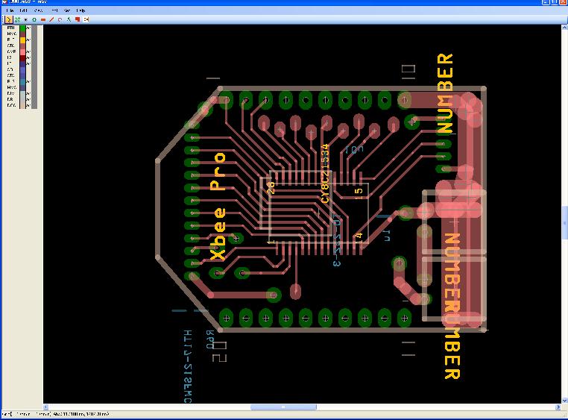568x420 pixels.
Task: Click the pink layer color swatch
Action: click(x=23, y=52)
